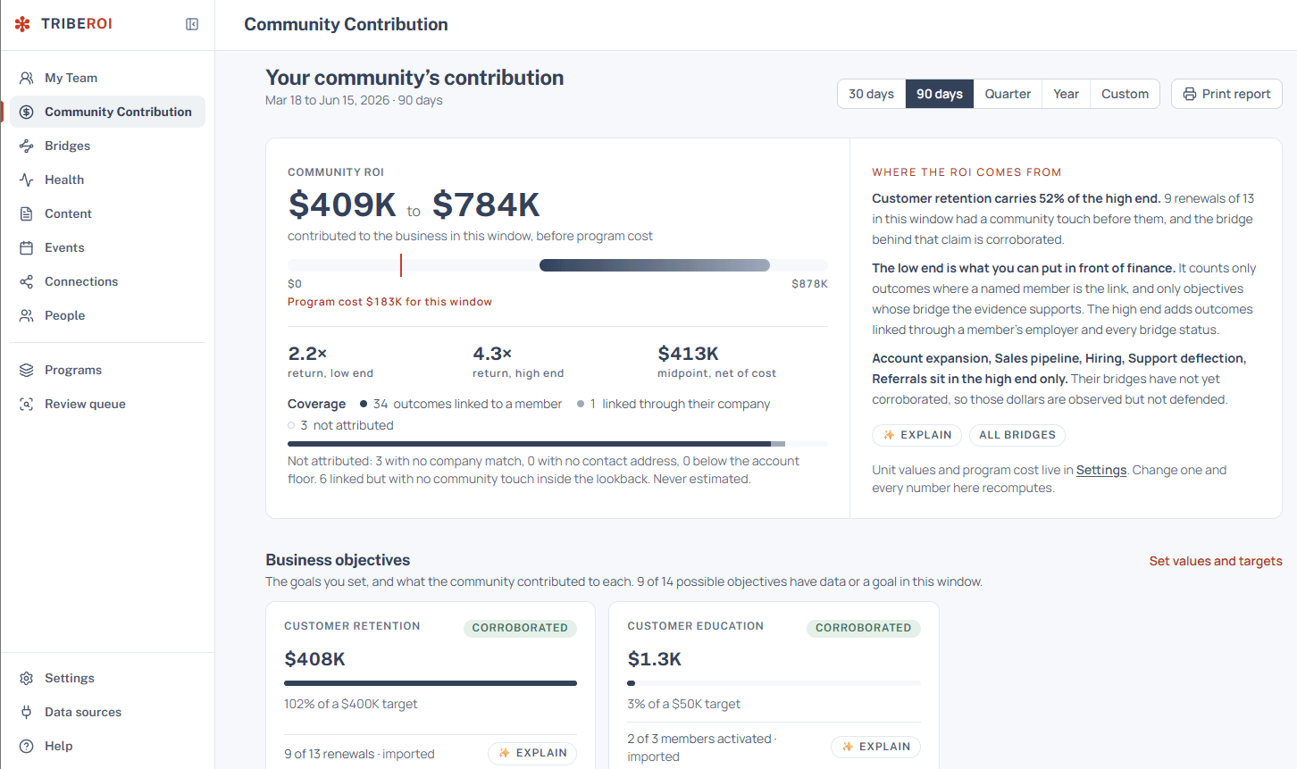This screenshot has height=769, width=1297.
Task: Click the Customer Retention Corroborated badge
Action: 520,628
